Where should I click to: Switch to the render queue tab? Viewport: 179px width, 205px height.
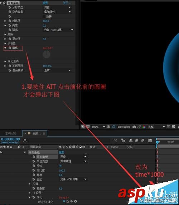[x=10, y=133]
